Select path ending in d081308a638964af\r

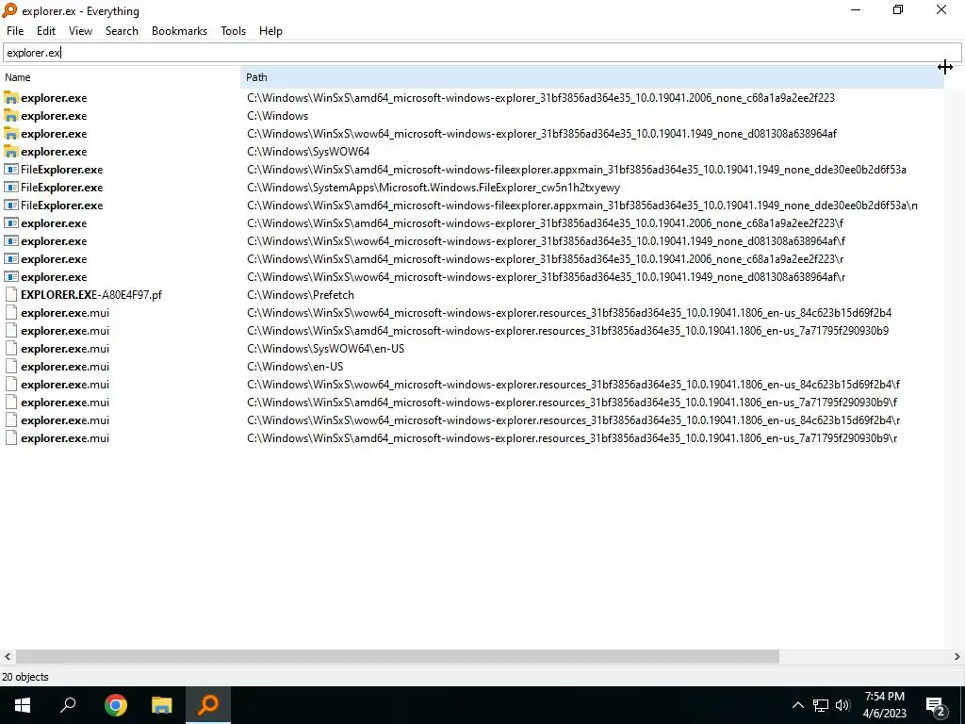[x=546, y=277]
